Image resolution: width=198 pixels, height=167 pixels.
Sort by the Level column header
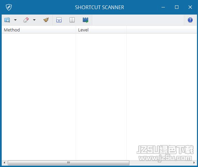click(x=101, y=30)
